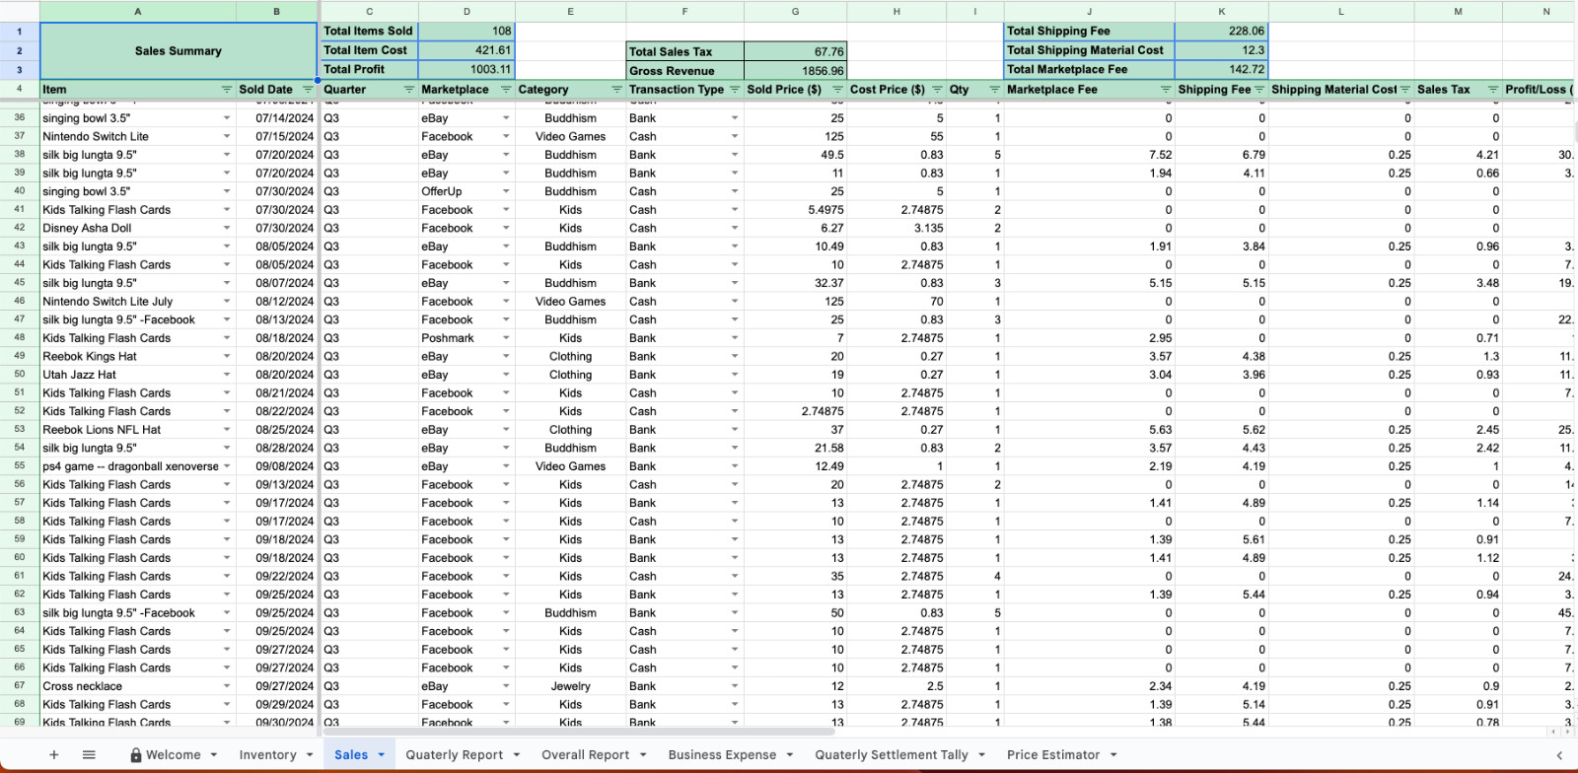Click cell 'ps4 game -- dragonball xenoverse'
The width and height of the screenshot is (1578, 773).
point(138,466)
